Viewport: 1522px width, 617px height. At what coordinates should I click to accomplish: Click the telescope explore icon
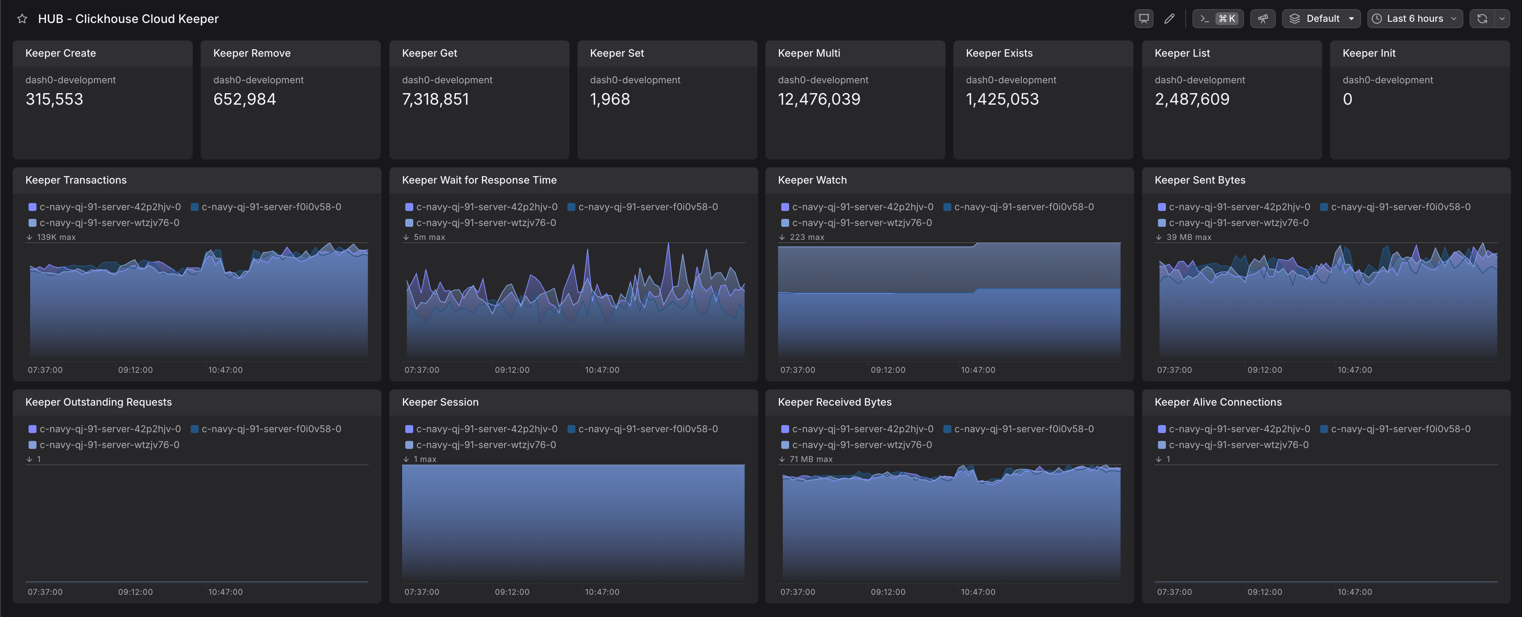1263,19
